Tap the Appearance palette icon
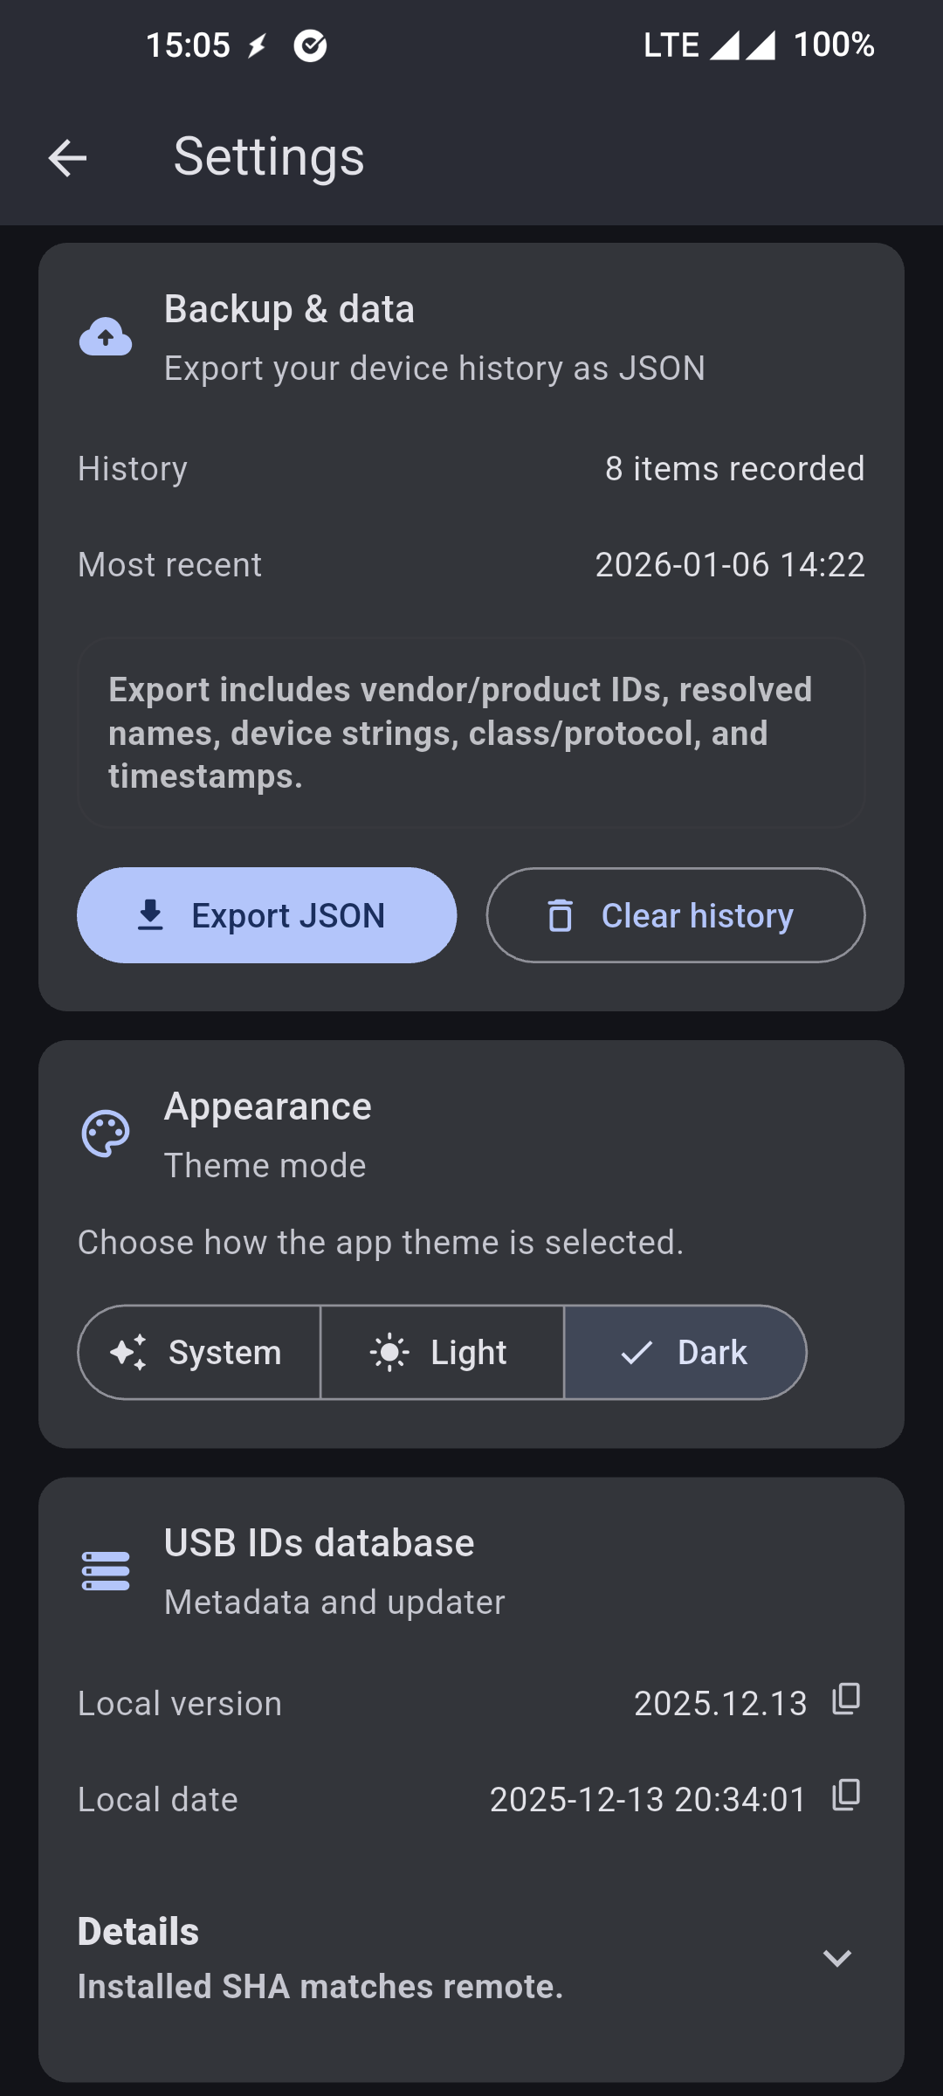The height and width of the screenshot is (2096, 943). (106, 1134)
